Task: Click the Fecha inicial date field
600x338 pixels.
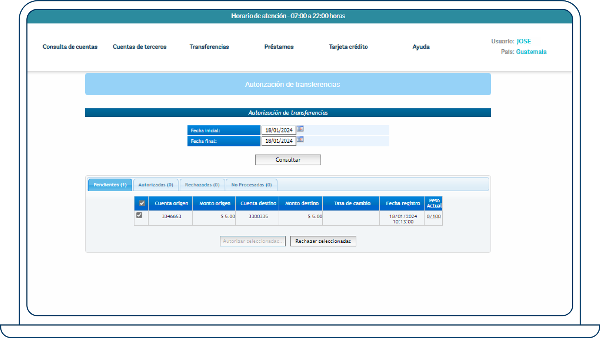Action: tap(279, 130)
